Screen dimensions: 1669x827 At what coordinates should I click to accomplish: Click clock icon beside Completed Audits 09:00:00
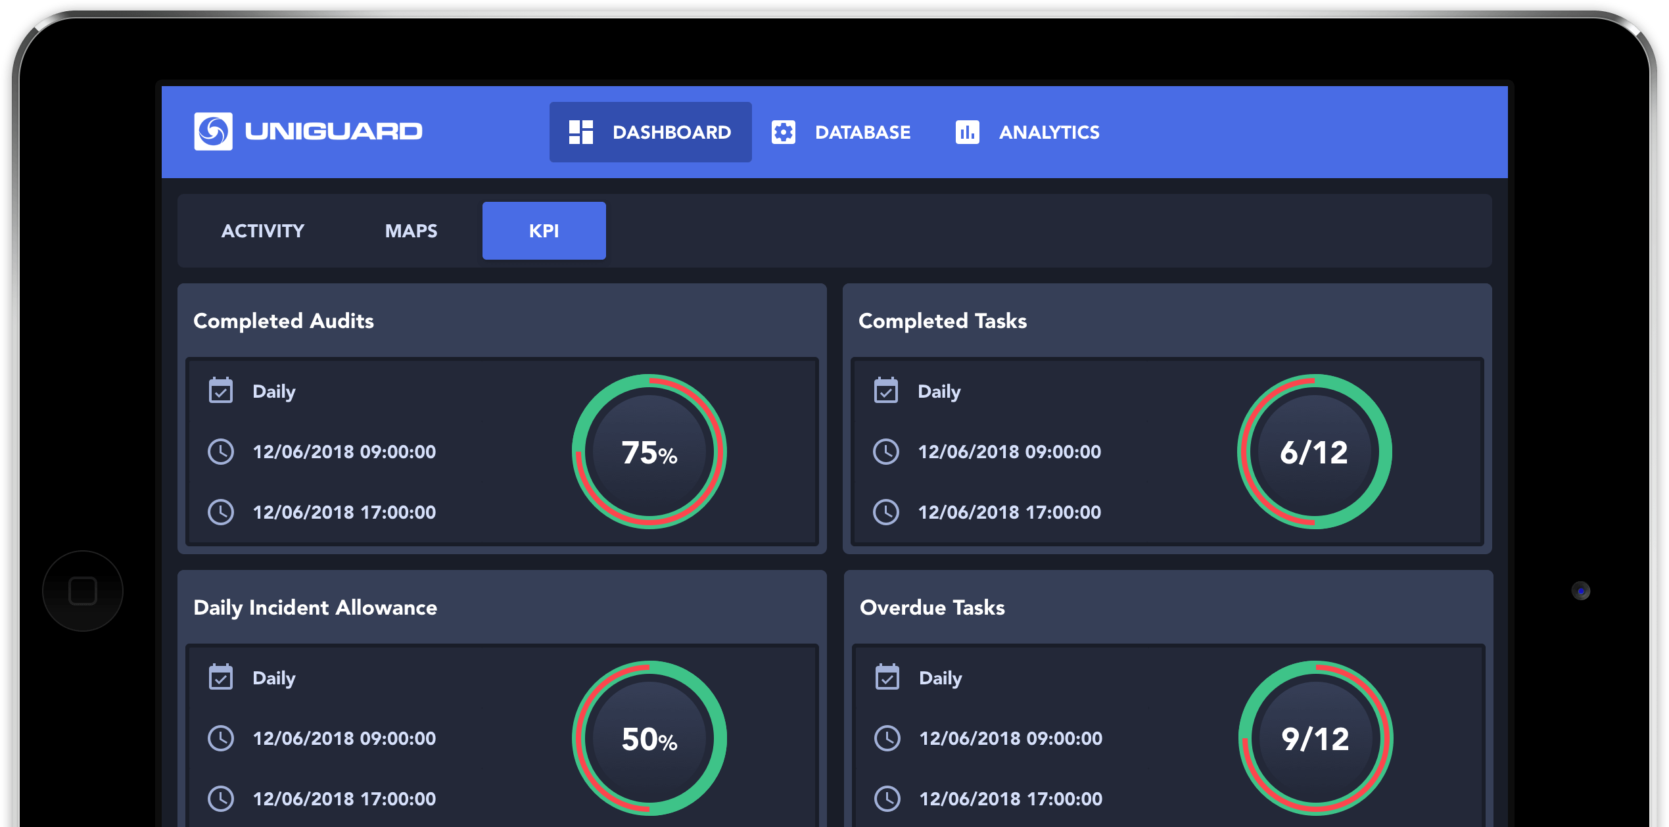(x=221, y=452)
